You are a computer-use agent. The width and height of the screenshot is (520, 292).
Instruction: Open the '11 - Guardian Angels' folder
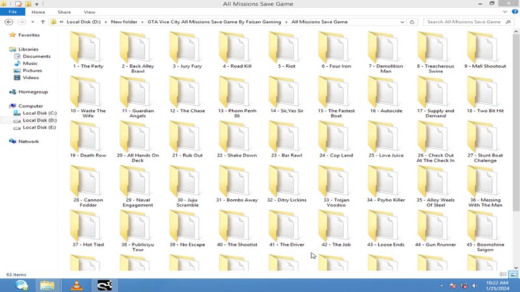pyautogui.click(x=138, y=97)
